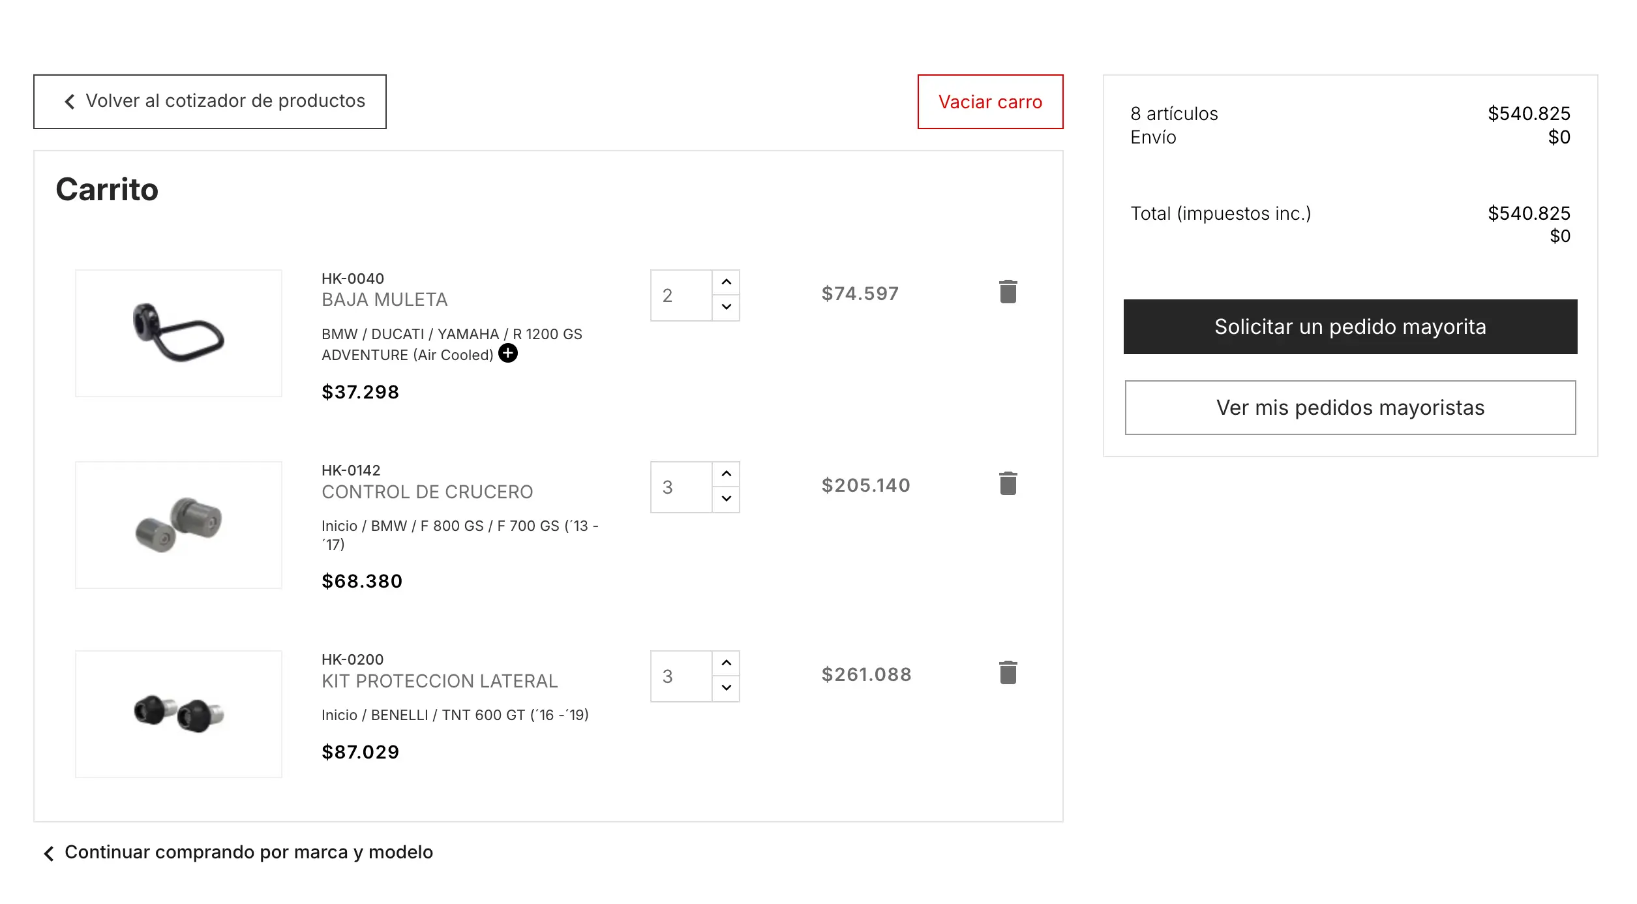Raise KIT PROTECCION LATERAL quantity with up arrow
1637x904 pixels.
coord(726,663)
